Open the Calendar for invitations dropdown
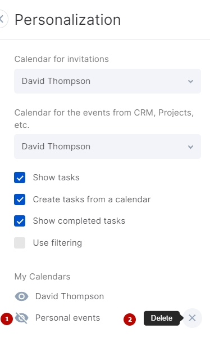 click(x=108, y=81)
